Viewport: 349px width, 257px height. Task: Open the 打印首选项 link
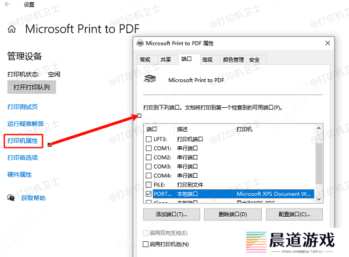tap(23, 158)
